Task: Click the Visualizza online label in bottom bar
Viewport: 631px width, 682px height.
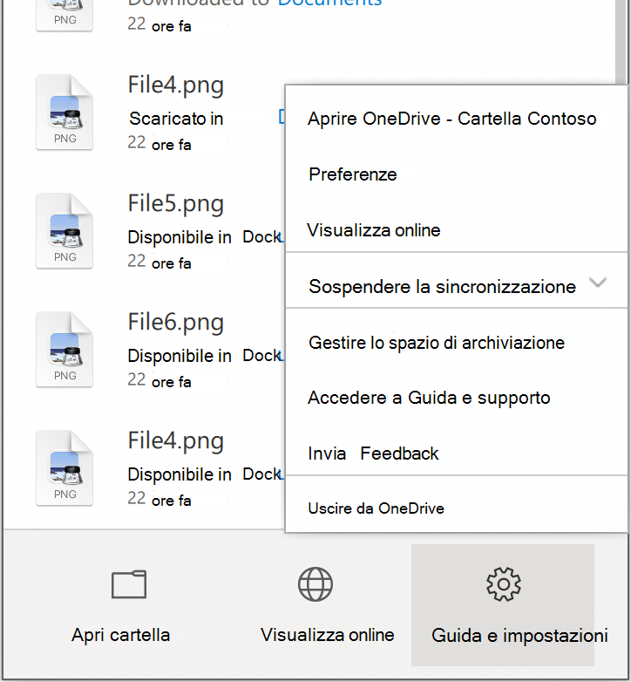Action: pyautogui.click(x=327, y=635)
